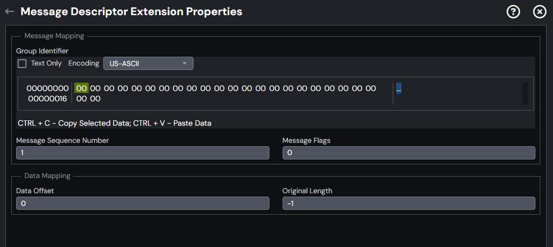553x247 pixels.
Task: Click the 00000016 offset label
Action: tap(48, 99)
